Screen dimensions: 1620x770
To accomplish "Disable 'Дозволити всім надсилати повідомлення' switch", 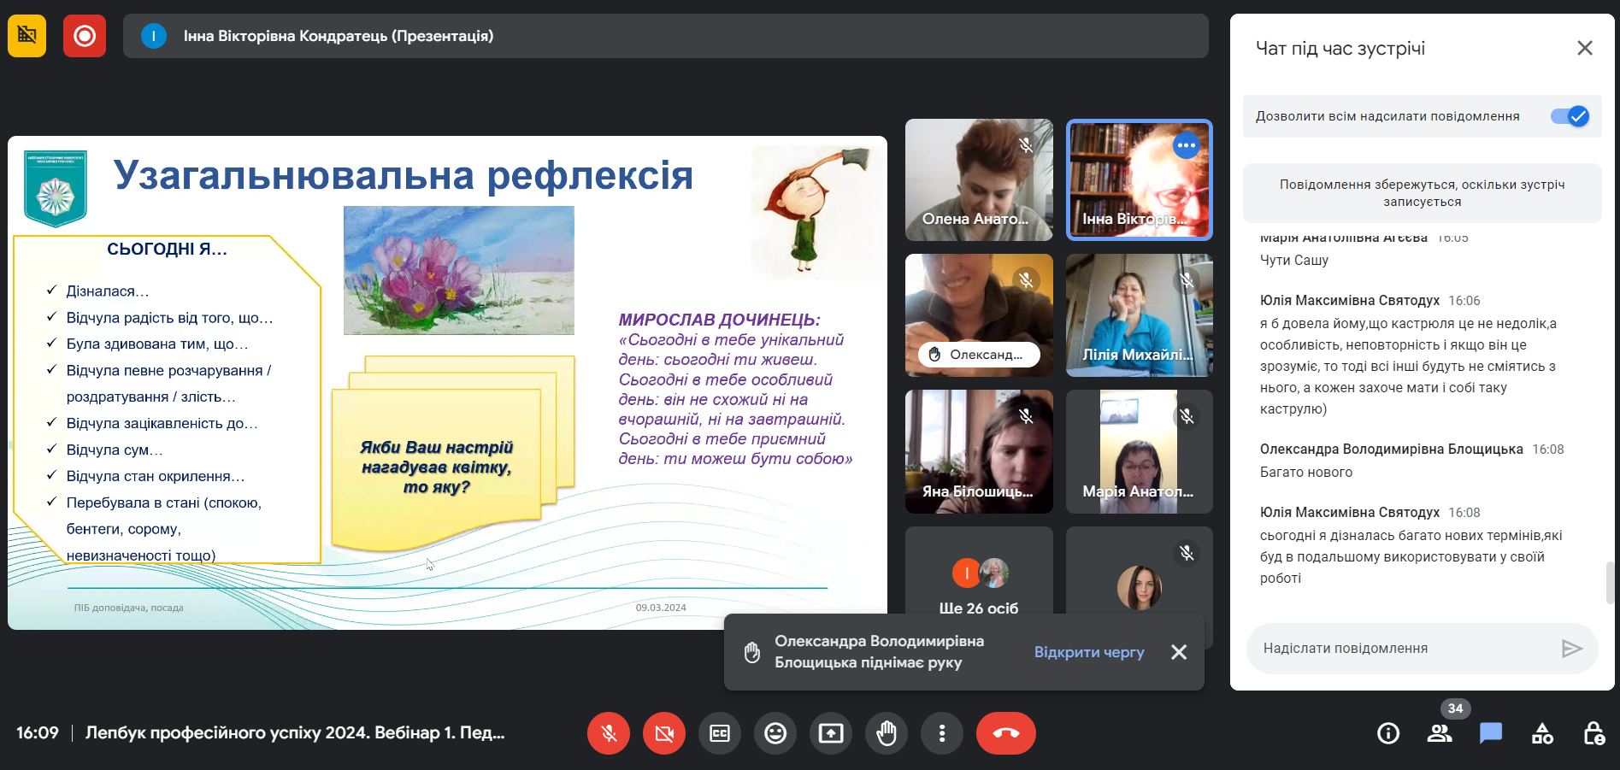I will [x=1570, y=116].
